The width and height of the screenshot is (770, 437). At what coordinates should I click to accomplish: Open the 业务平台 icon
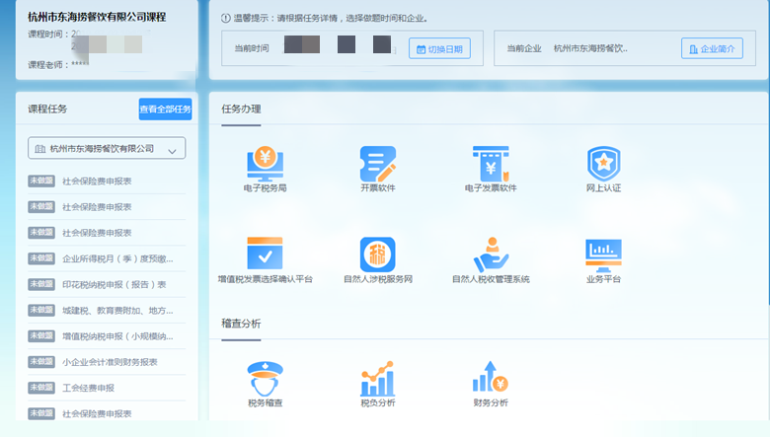(603, 255)
